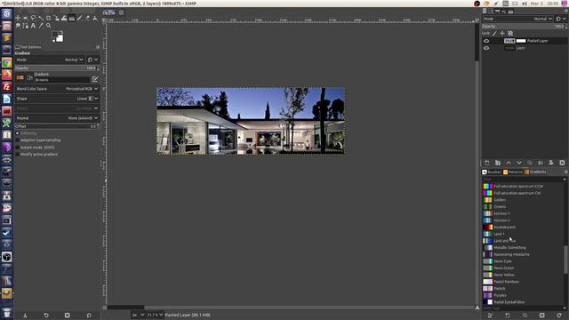
Task: Open the Shape Linear dropdown
Action: tap(57, 99)
